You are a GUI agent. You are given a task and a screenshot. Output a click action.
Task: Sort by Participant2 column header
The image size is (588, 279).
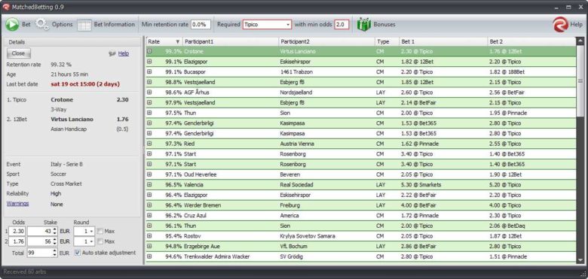(326, 41)
